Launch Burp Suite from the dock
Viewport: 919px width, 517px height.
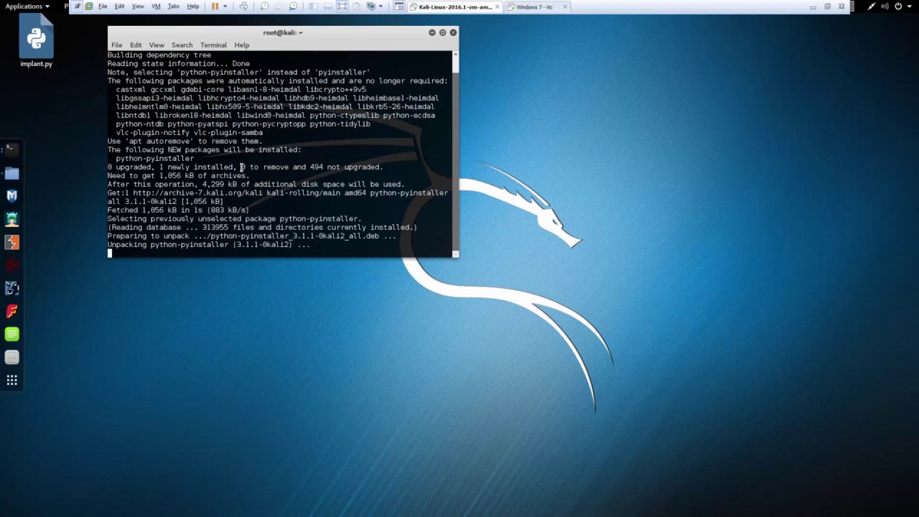click(11, 242)
